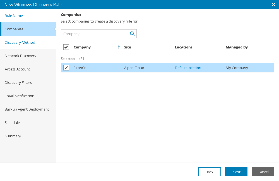Viewport: 279px width, 181px height.
Task: Click the Back button
Action: pyautogui.click(x=210, y=172)
